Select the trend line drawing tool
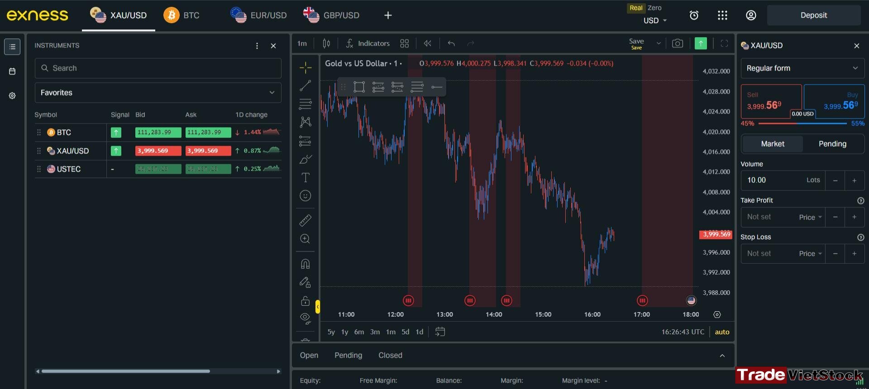869x389 pixels. tap(306, 85)
